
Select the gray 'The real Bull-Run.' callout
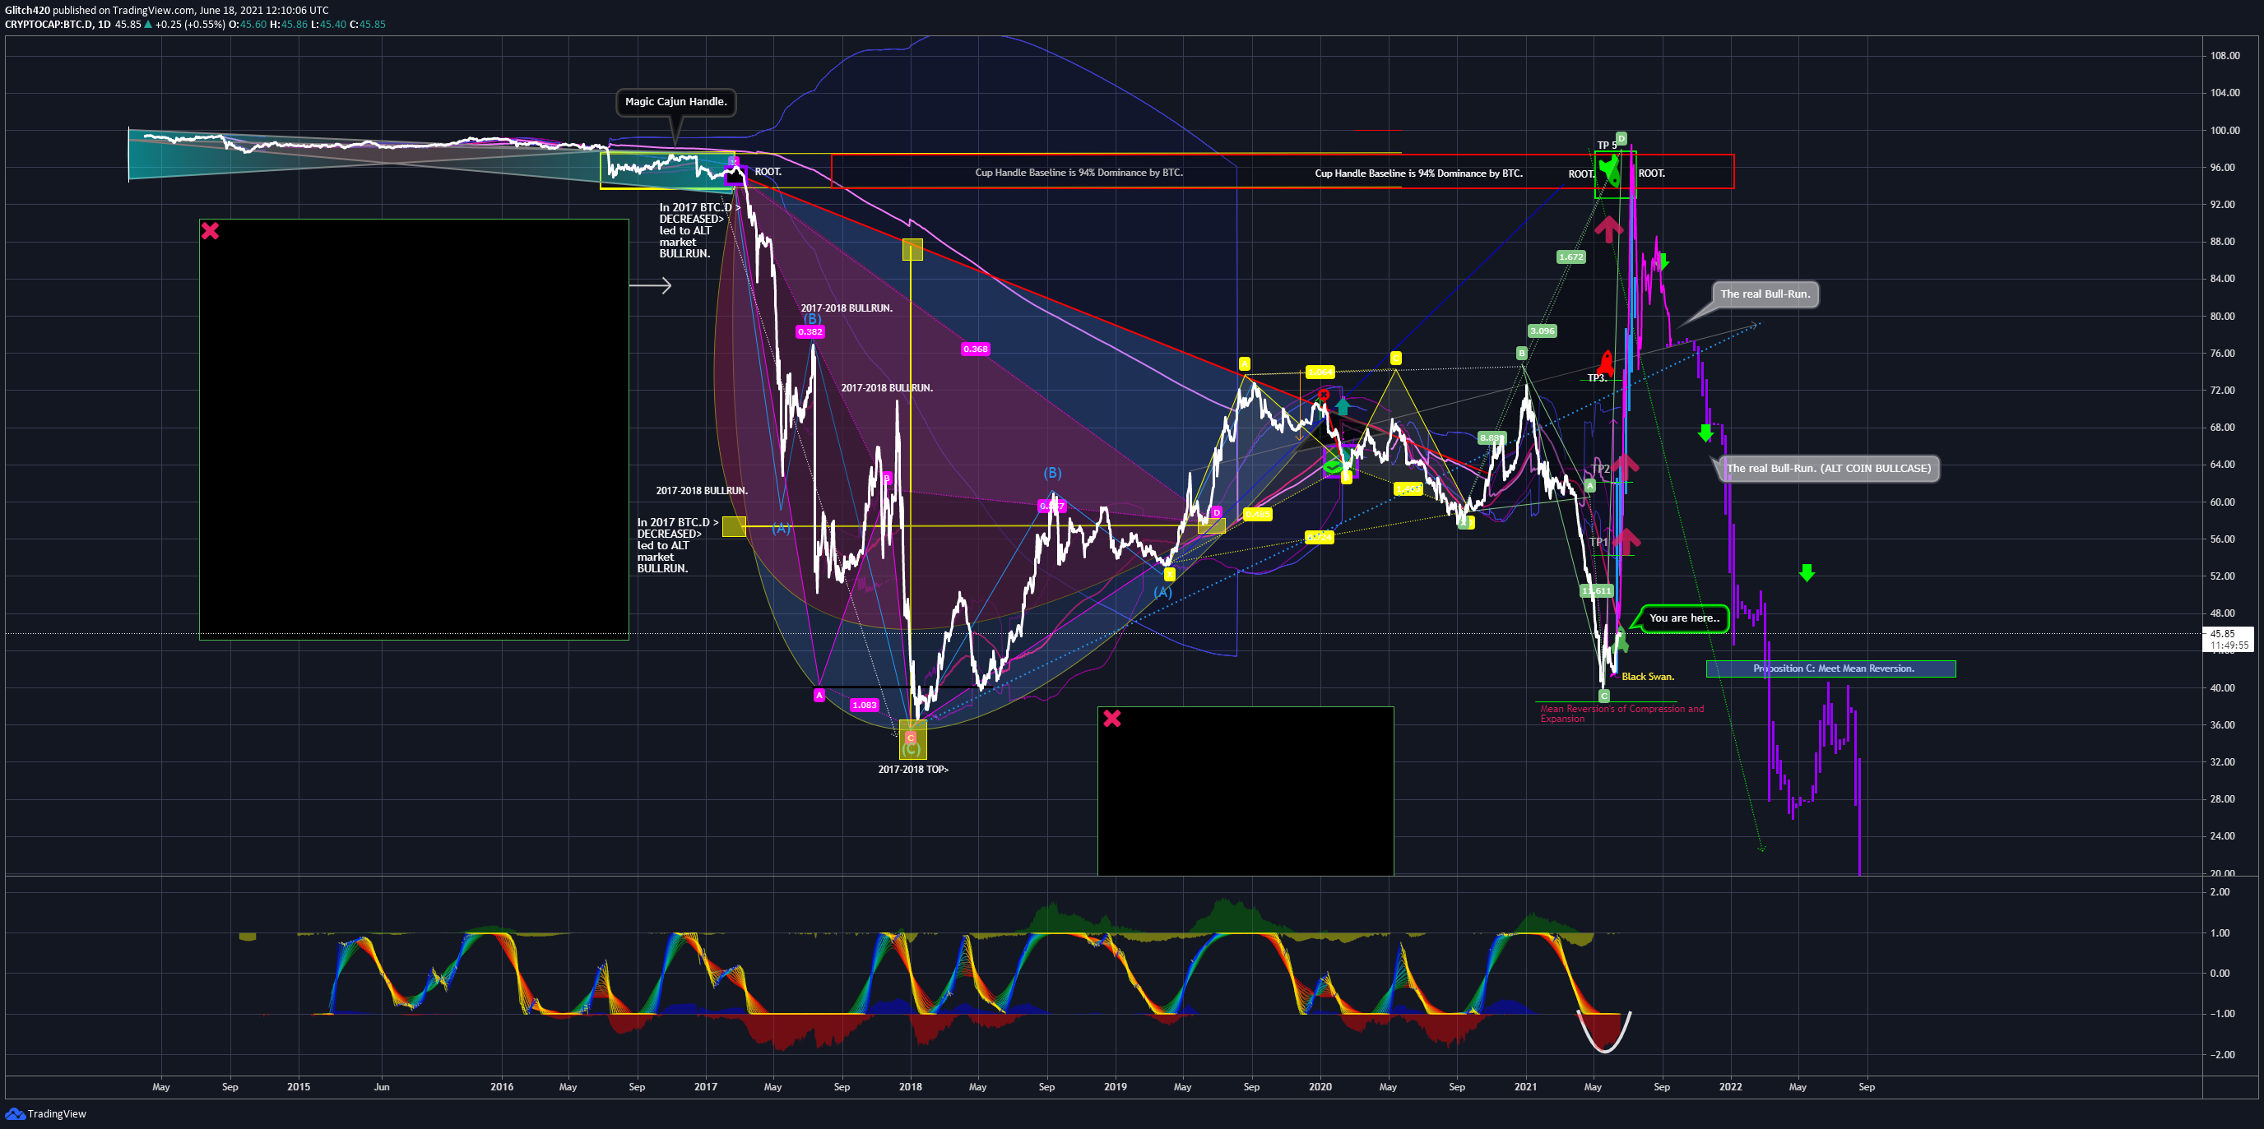point(1765,294)
